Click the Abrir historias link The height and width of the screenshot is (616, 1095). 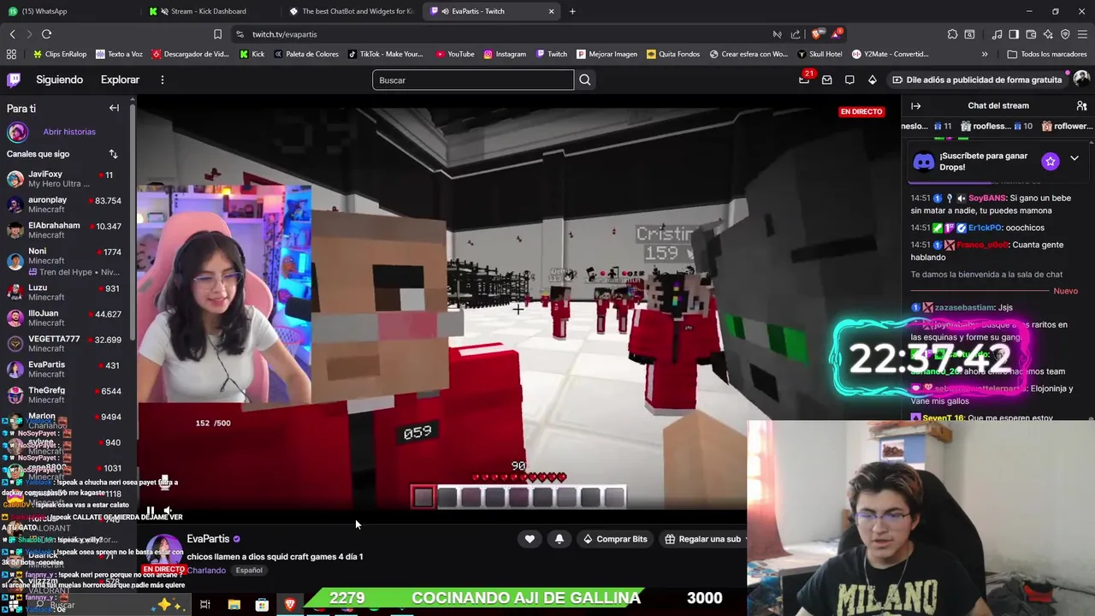(x=69, y=132)
